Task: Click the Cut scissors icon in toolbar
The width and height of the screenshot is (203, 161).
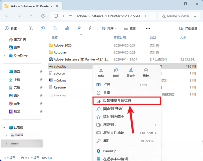Action: 31,28
